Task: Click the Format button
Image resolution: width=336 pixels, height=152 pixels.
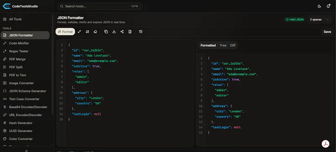Action: tap(66, 31)
